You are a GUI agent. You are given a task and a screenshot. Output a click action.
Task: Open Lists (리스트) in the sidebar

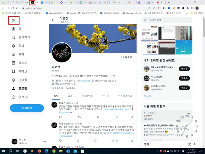coord(19,63)
